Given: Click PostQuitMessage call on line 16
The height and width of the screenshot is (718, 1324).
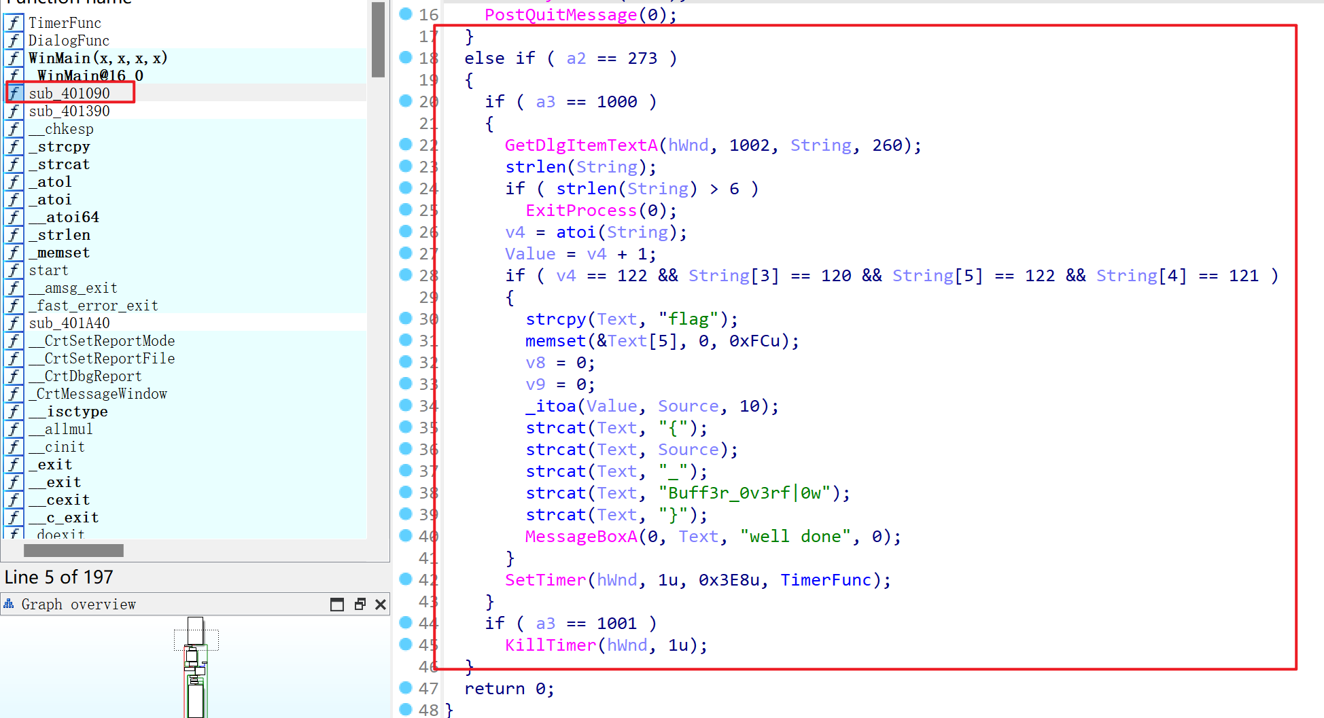Looking at the screenshot, I should coord(561,15).
